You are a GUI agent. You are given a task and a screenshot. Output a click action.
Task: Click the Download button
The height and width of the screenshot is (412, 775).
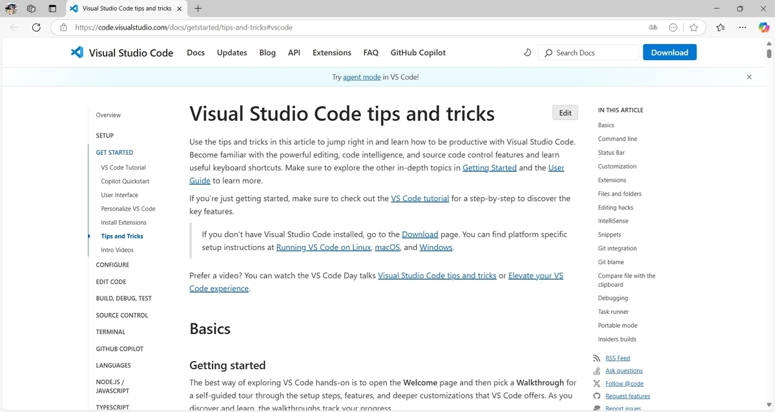[x=669, y=52]
